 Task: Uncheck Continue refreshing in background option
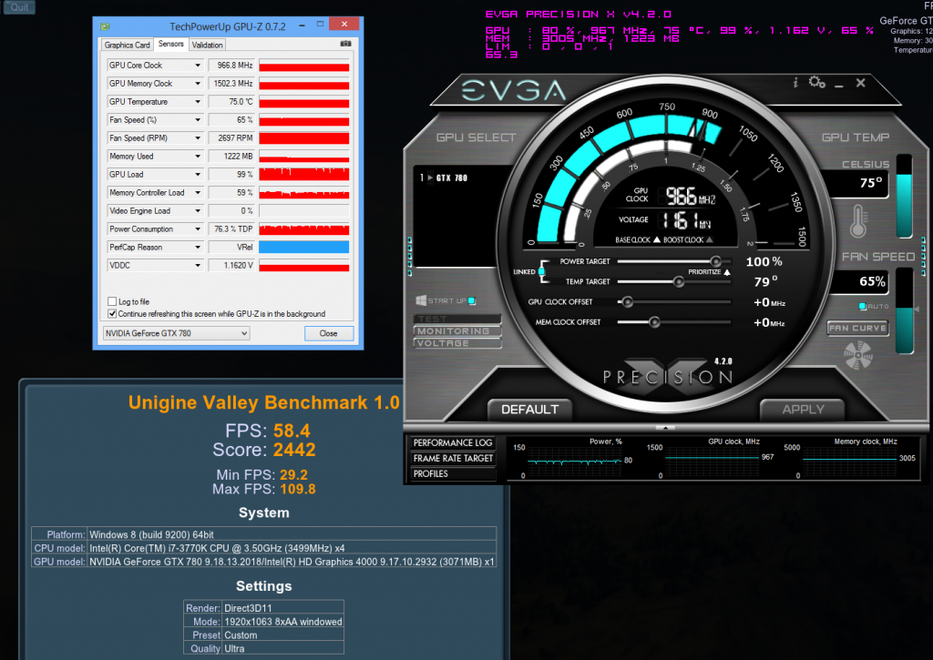tap(112, 314)
